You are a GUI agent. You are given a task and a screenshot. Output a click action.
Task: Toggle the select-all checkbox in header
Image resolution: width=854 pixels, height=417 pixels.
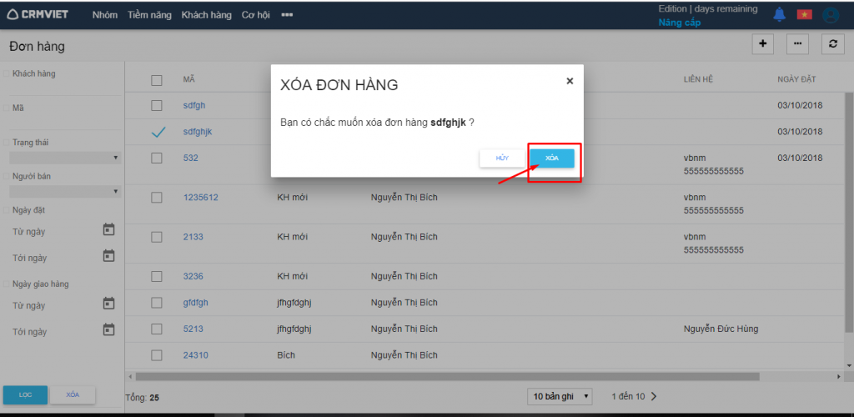coord(157,80)
